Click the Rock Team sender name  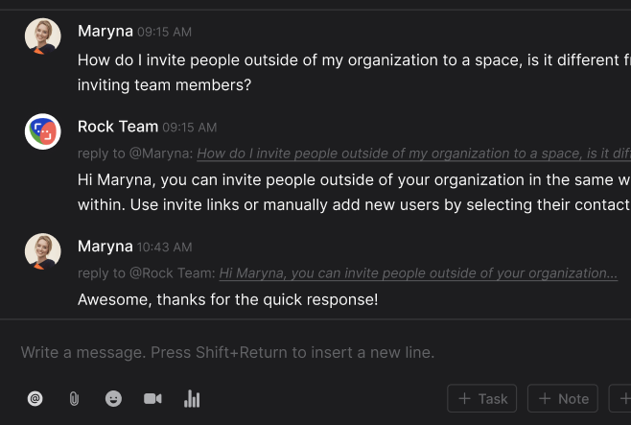tap(117, 127)
